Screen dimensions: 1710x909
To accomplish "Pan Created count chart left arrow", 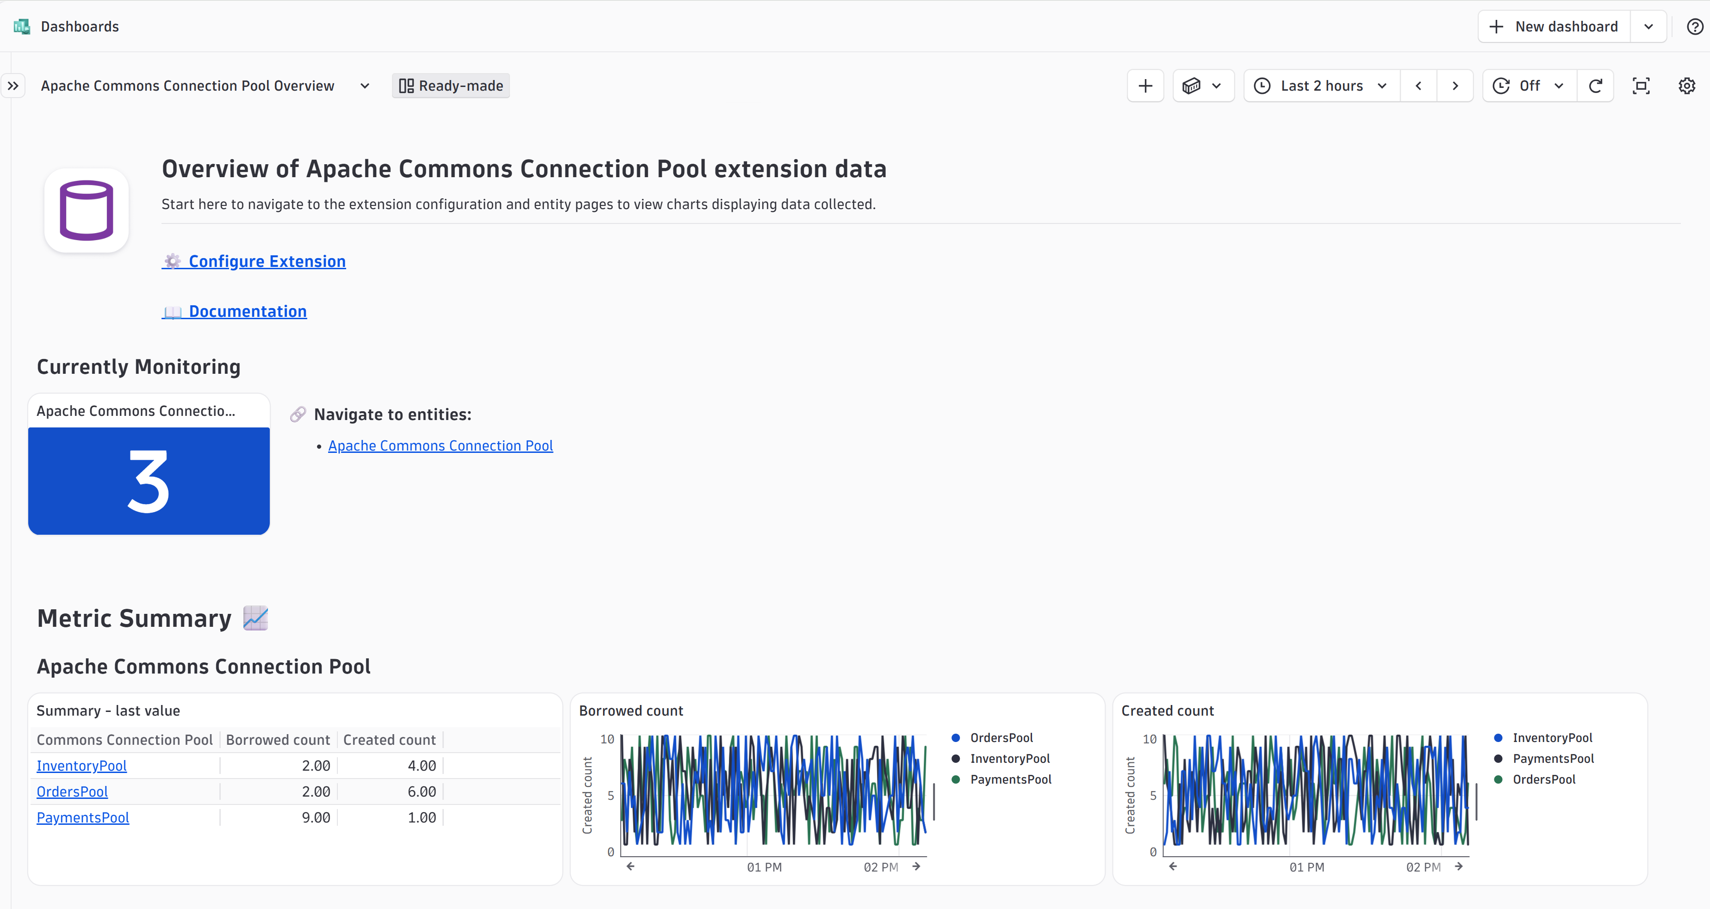I will (1173, 866).
